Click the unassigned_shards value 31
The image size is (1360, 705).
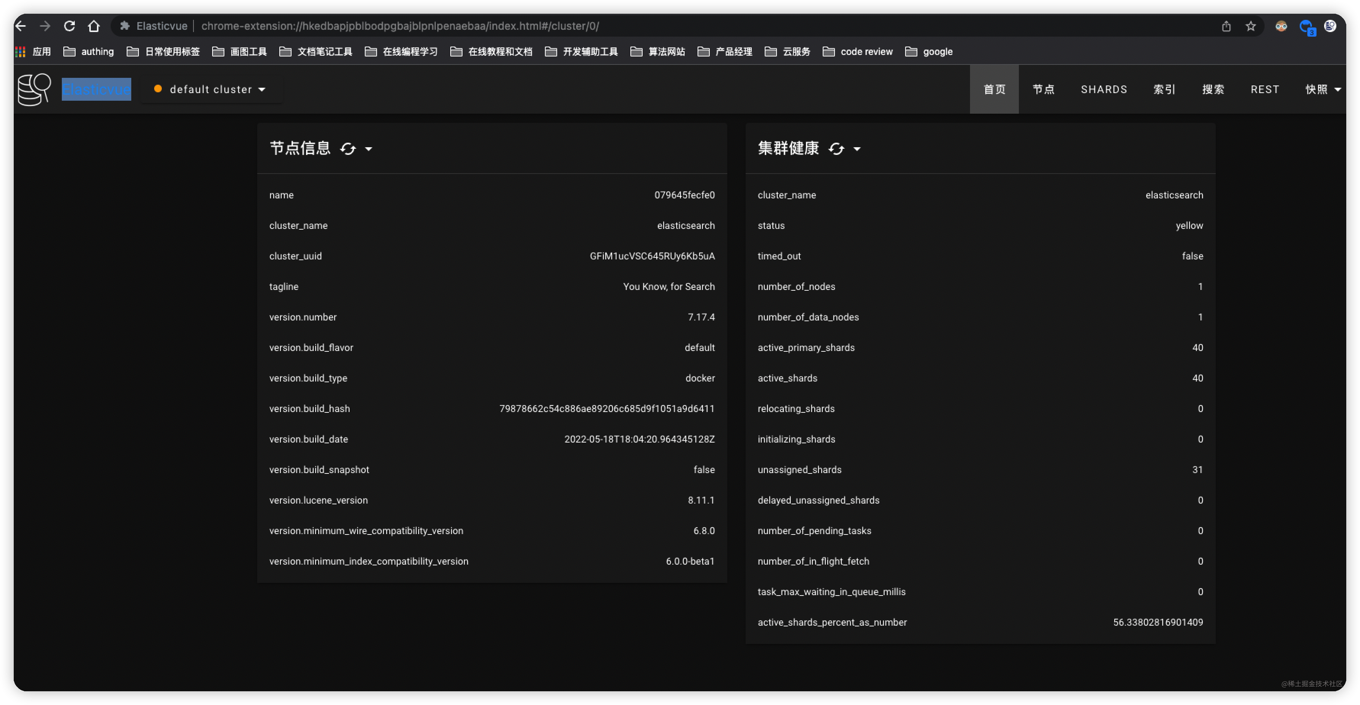point(1197,470)
